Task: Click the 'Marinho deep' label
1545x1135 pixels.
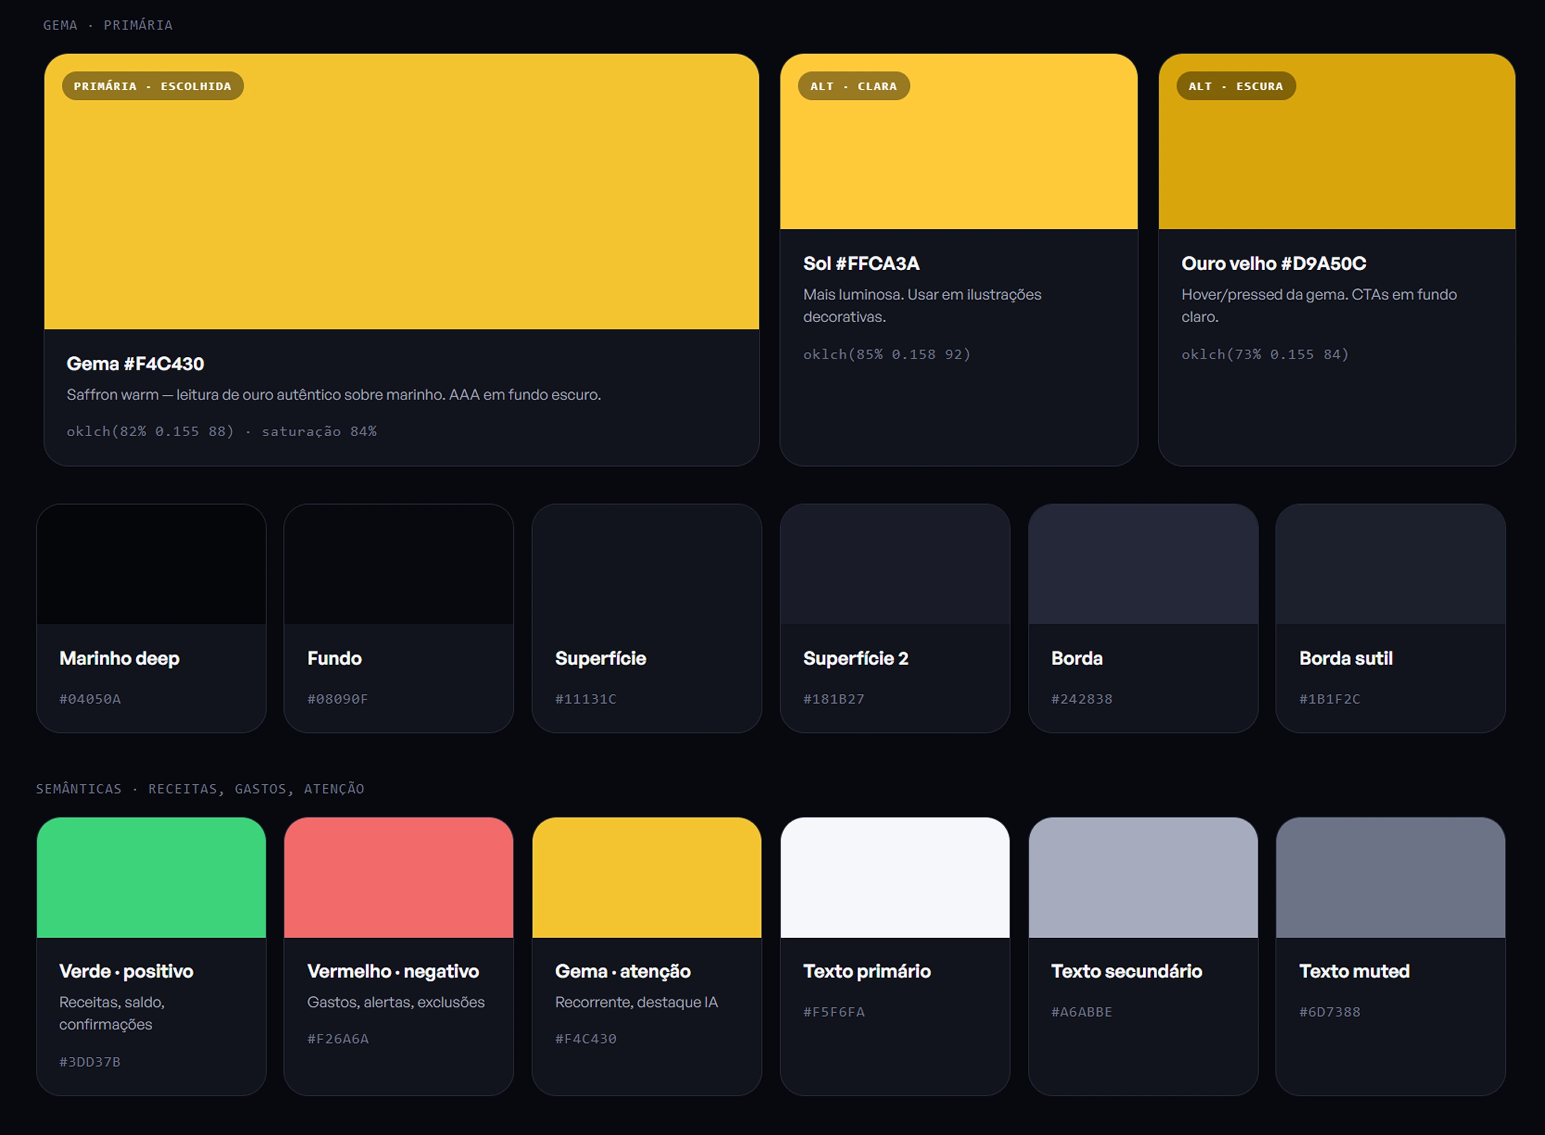Action: 120,659
